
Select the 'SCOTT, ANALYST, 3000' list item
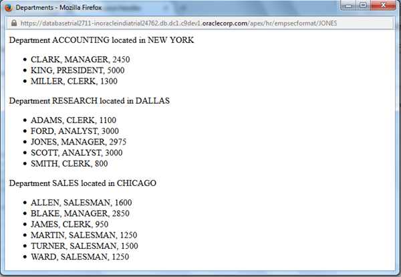(x=76, y=153)
